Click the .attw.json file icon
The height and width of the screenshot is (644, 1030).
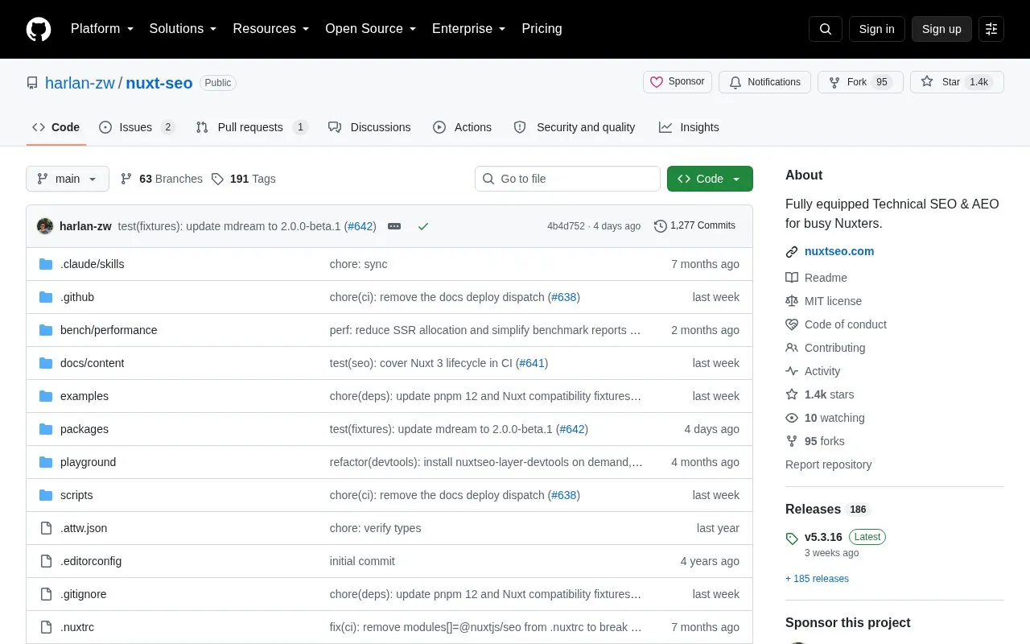pyautogui.click(x=46, y=528)
